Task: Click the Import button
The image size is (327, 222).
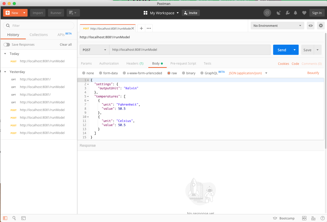Action: pyautogui.click(x=38, y=13)
